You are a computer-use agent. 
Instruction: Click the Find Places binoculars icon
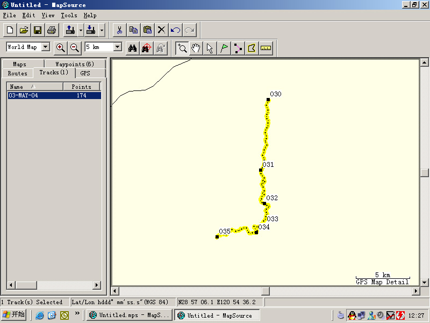pyautogui.click(x=132, y=48)
